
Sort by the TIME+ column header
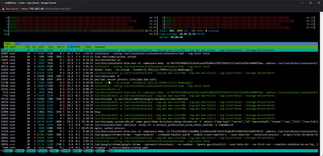coord(88,47)
